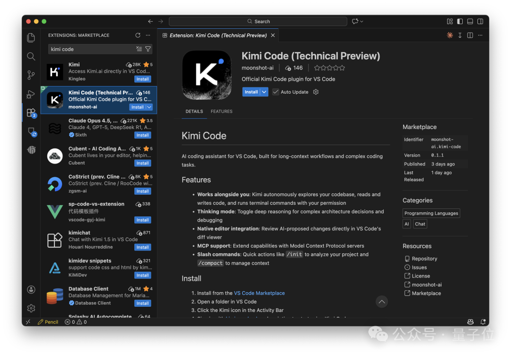Screen dimensions: 511x355
Task: Refresh the extensions marketplace list
Action: pos(138,35)
